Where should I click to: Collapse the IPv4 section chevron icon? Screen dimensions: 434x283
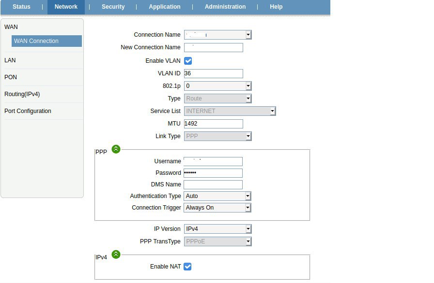(x=116, y=254)
